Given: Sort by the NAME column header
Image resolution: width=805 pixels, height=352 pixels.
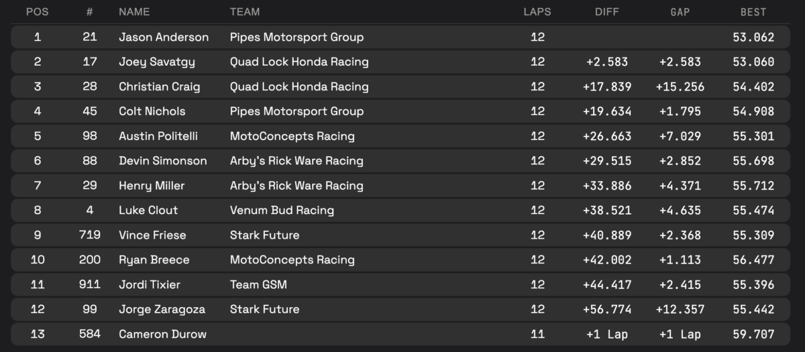Looking at the screenshot, I should [134, 12].
